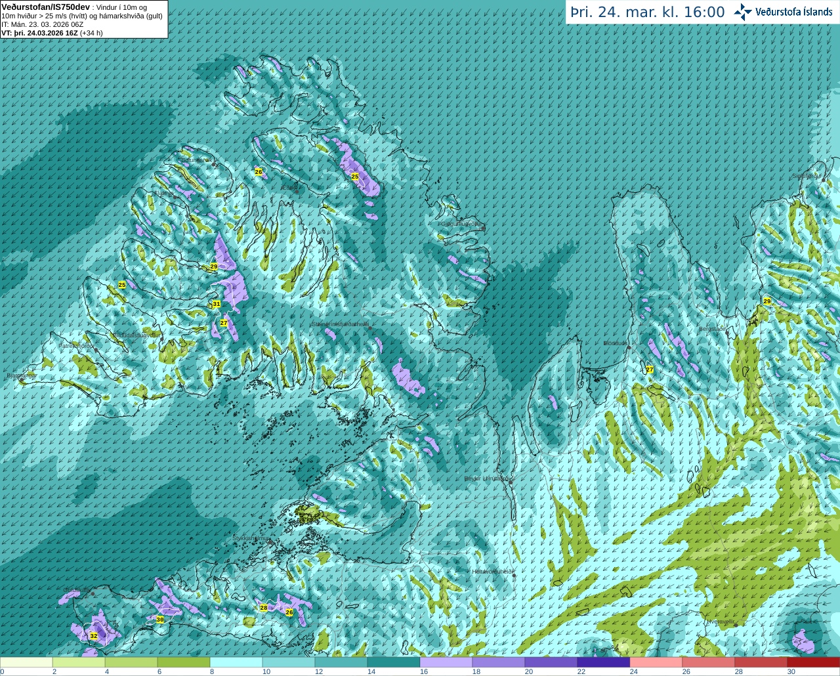Viewport: 840px width, 676px height.
Task: Click the Veðurstofan/IS750dev title text
Action: (45, 7)
